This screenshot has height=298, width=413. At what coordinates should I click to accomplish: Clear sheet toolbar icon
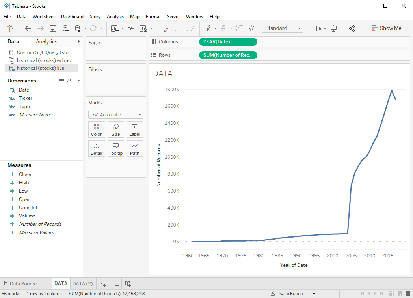pos(143,28)
